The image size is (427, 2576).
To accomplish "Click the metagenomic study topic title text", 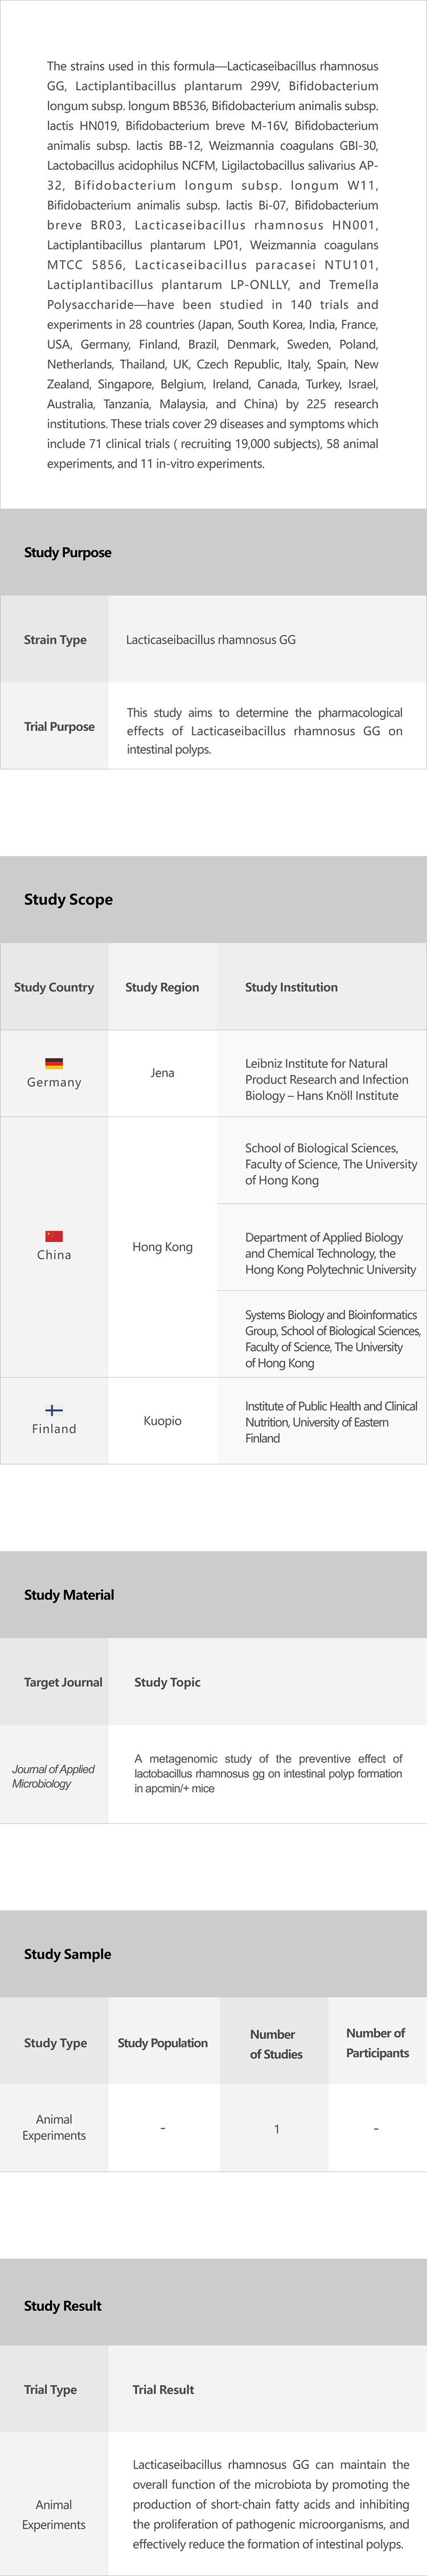I will point(268,1773).
